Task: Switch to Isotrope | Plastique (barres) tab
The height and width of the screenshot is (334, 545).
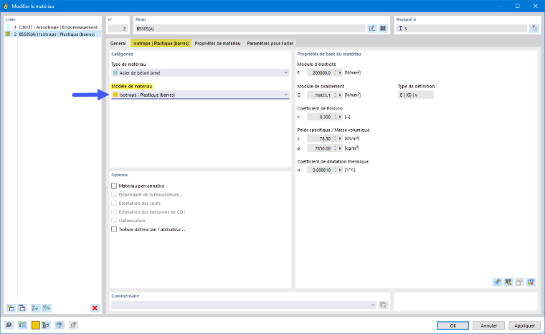Action: (161, 43)
